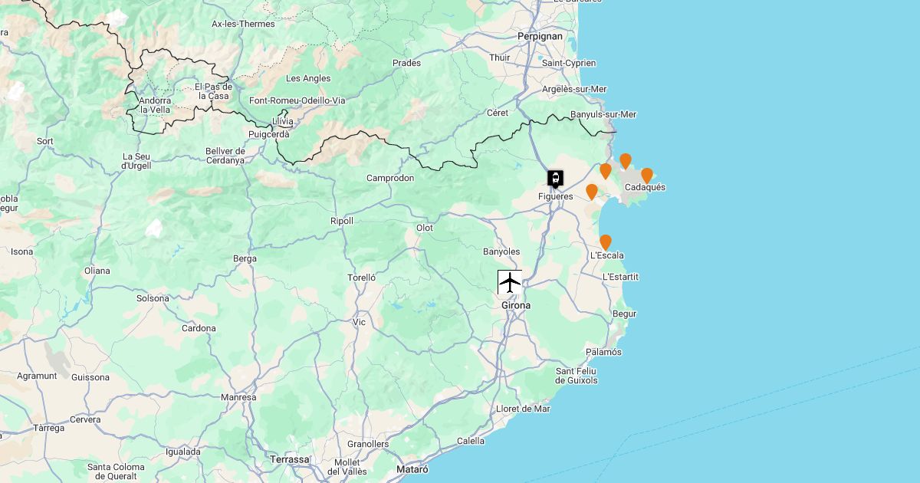
Task: Select the Girona city label
Action: (516, 305)
